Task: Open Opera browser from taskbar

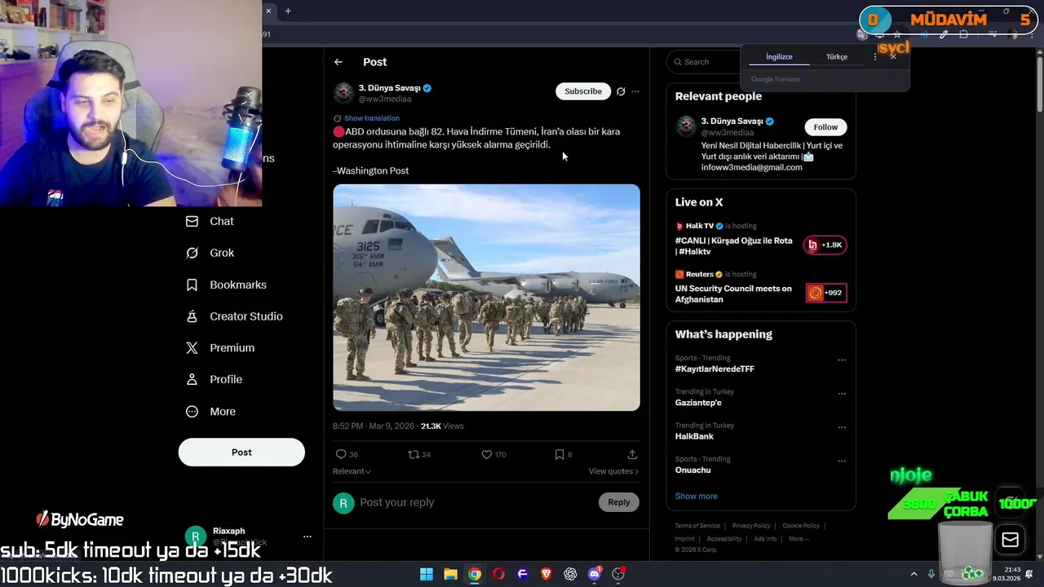Action: (x=498, y=574)
